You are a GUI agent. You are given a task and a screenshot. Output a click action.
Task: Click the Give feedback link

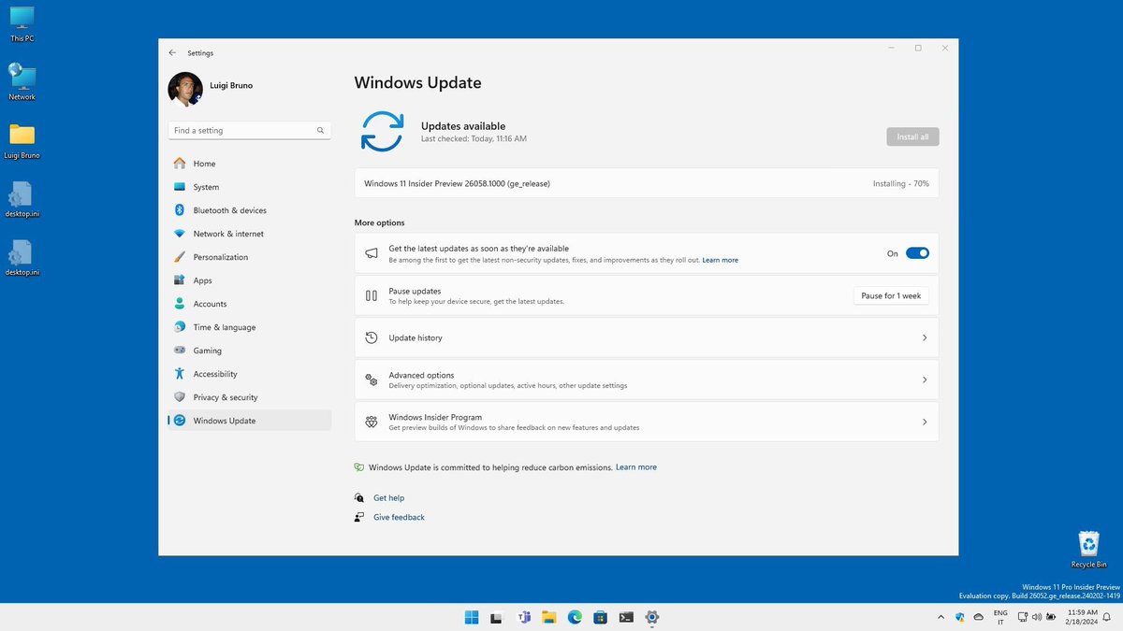[399, 517]
